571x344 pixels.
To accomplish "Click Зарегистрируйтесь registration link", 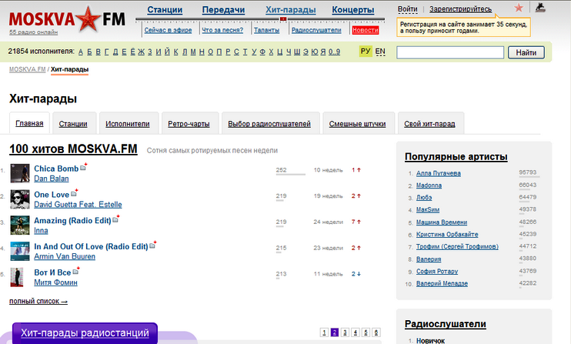I will pyautogui.click(x=460, y=9).
